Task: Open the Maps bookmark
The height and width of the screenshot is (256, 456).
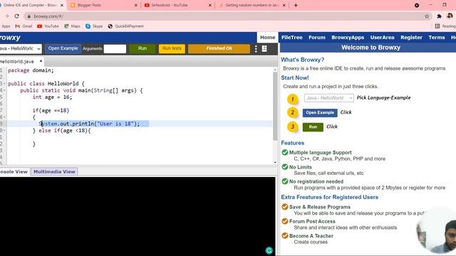Action: (x=72, y=26)
